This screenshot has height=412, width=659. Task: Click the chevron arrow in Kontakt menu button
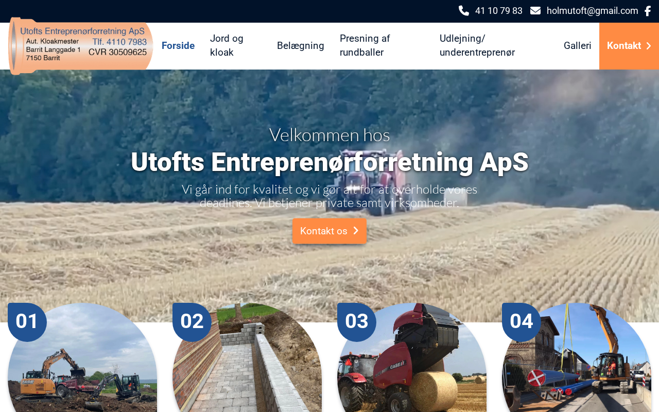[648, 46]
